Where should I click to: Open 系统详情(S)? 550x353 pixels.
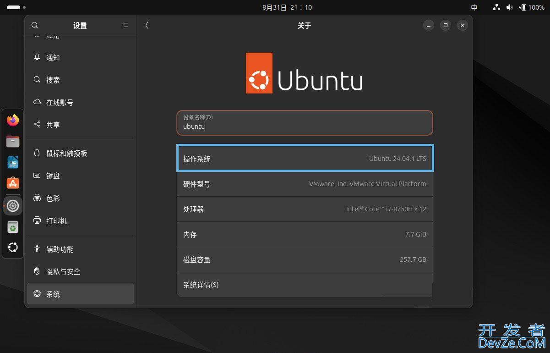pyautogui.click(x=305, y=285)
